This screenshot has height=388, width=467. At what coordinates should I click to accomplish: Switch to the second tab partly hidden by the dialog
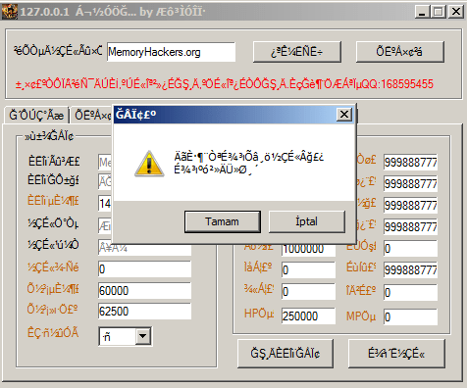coord(92,115)
